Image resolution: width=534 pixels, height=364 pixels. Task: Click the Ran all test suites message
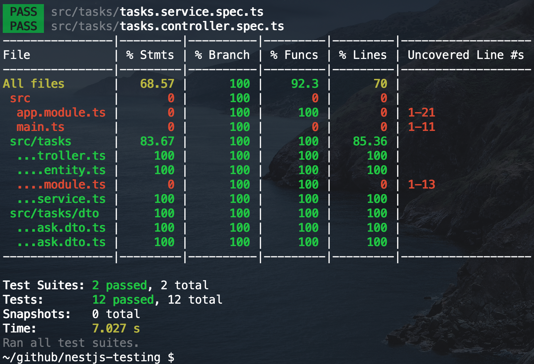[x=71, y=343]
